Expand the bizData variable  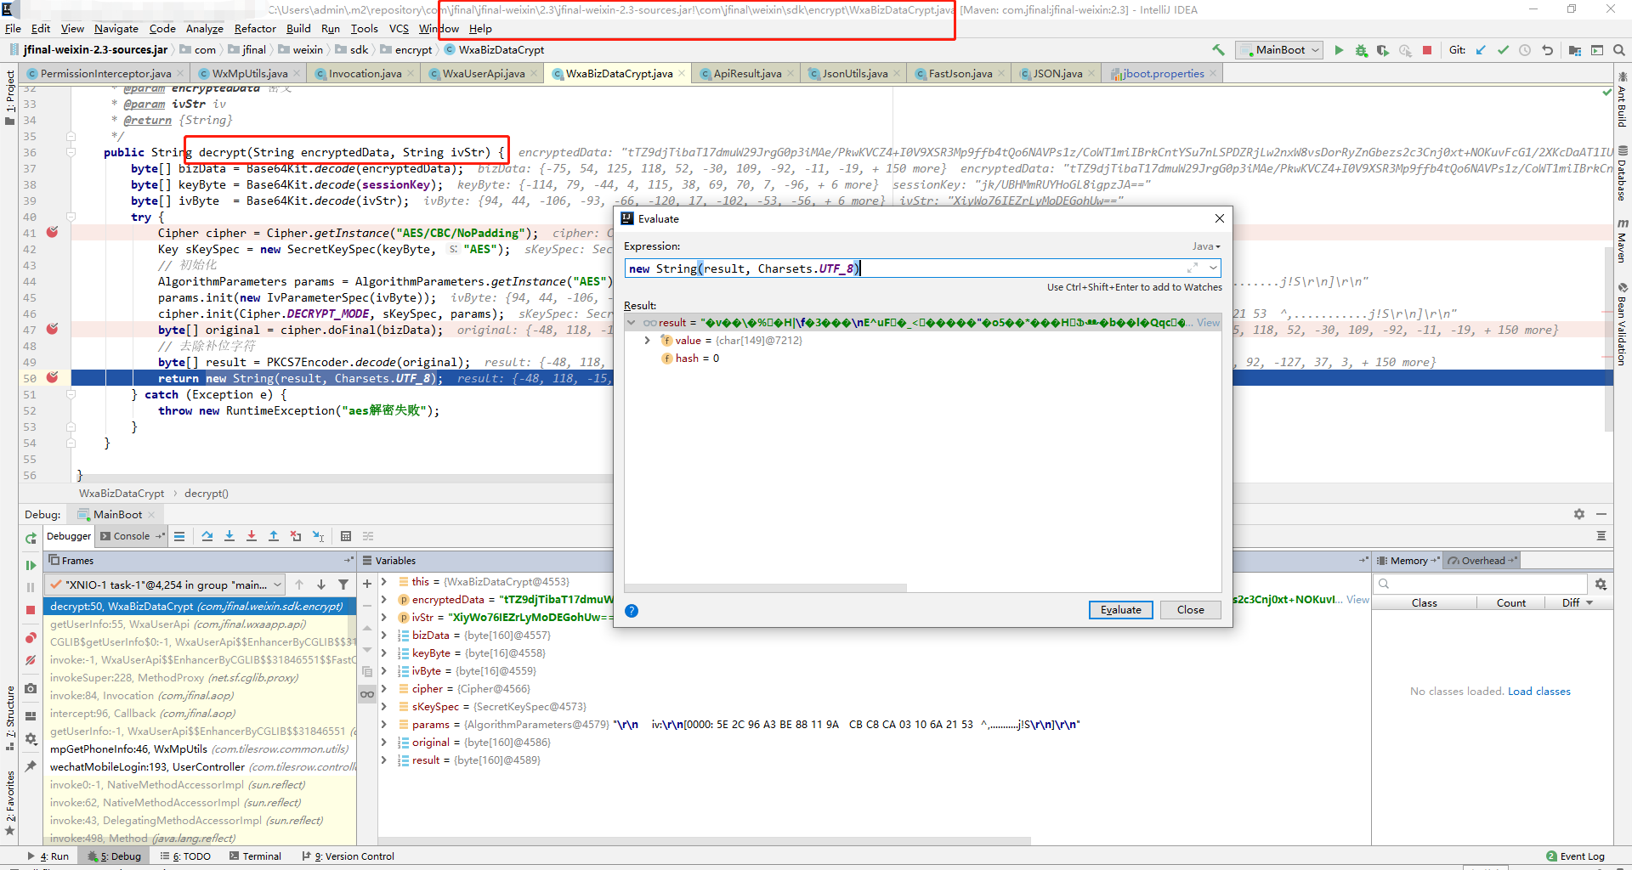pos(384,636)
